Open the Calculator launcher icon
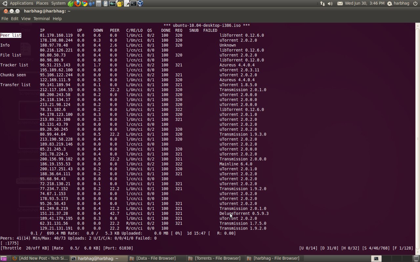This screenshot has height=262, width=420. (98, 4)
